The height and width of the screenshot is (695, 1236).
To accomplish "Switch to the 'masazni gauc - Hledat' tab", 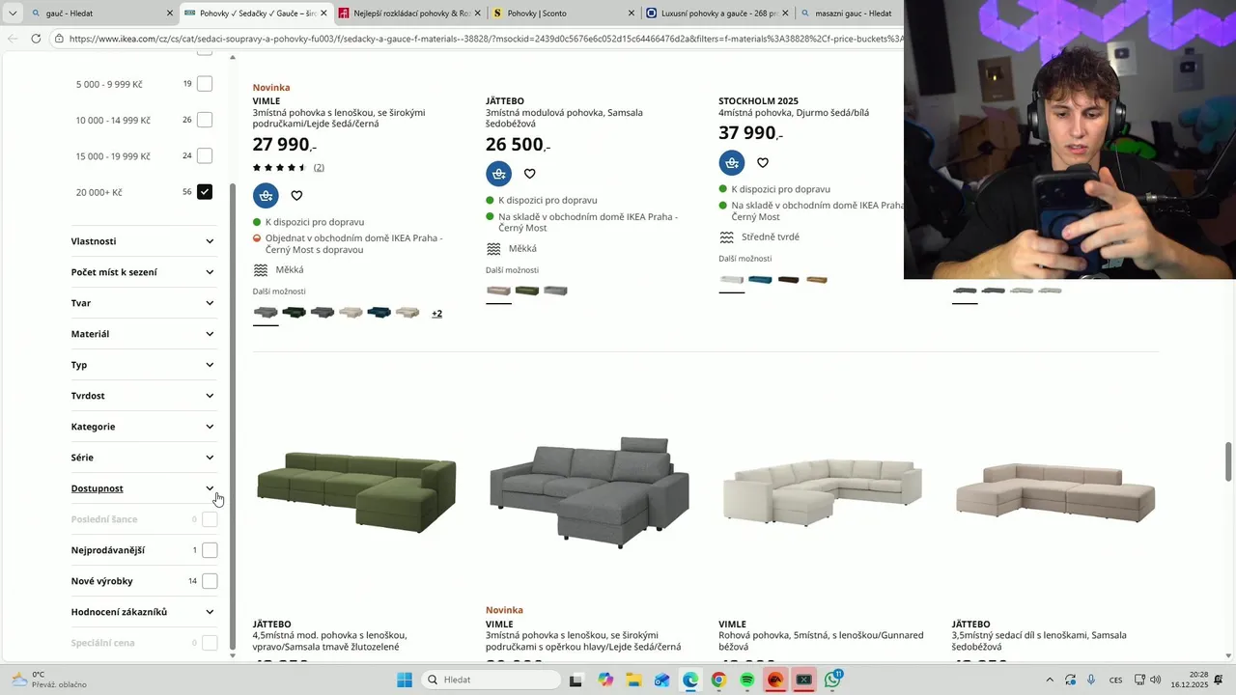I will [850, 14].
